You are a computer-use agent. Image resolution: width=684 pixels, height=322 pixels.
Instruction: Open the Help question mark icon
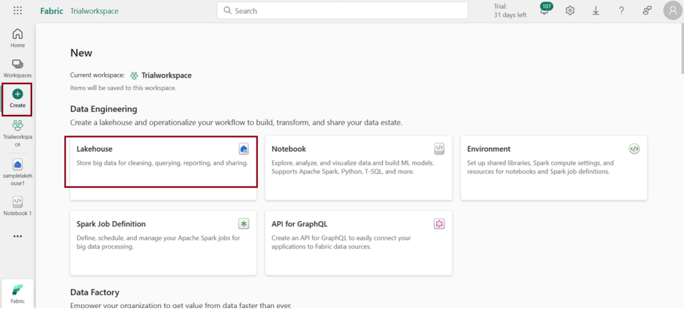pyautogui.click(x=621, y=11)
